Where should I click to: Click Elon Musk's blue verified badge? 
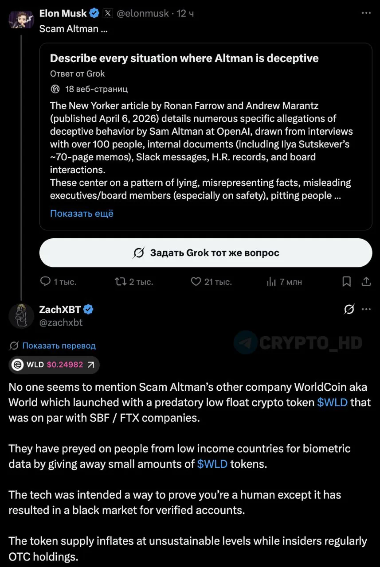pyautogui.click(x=94, y=13)
